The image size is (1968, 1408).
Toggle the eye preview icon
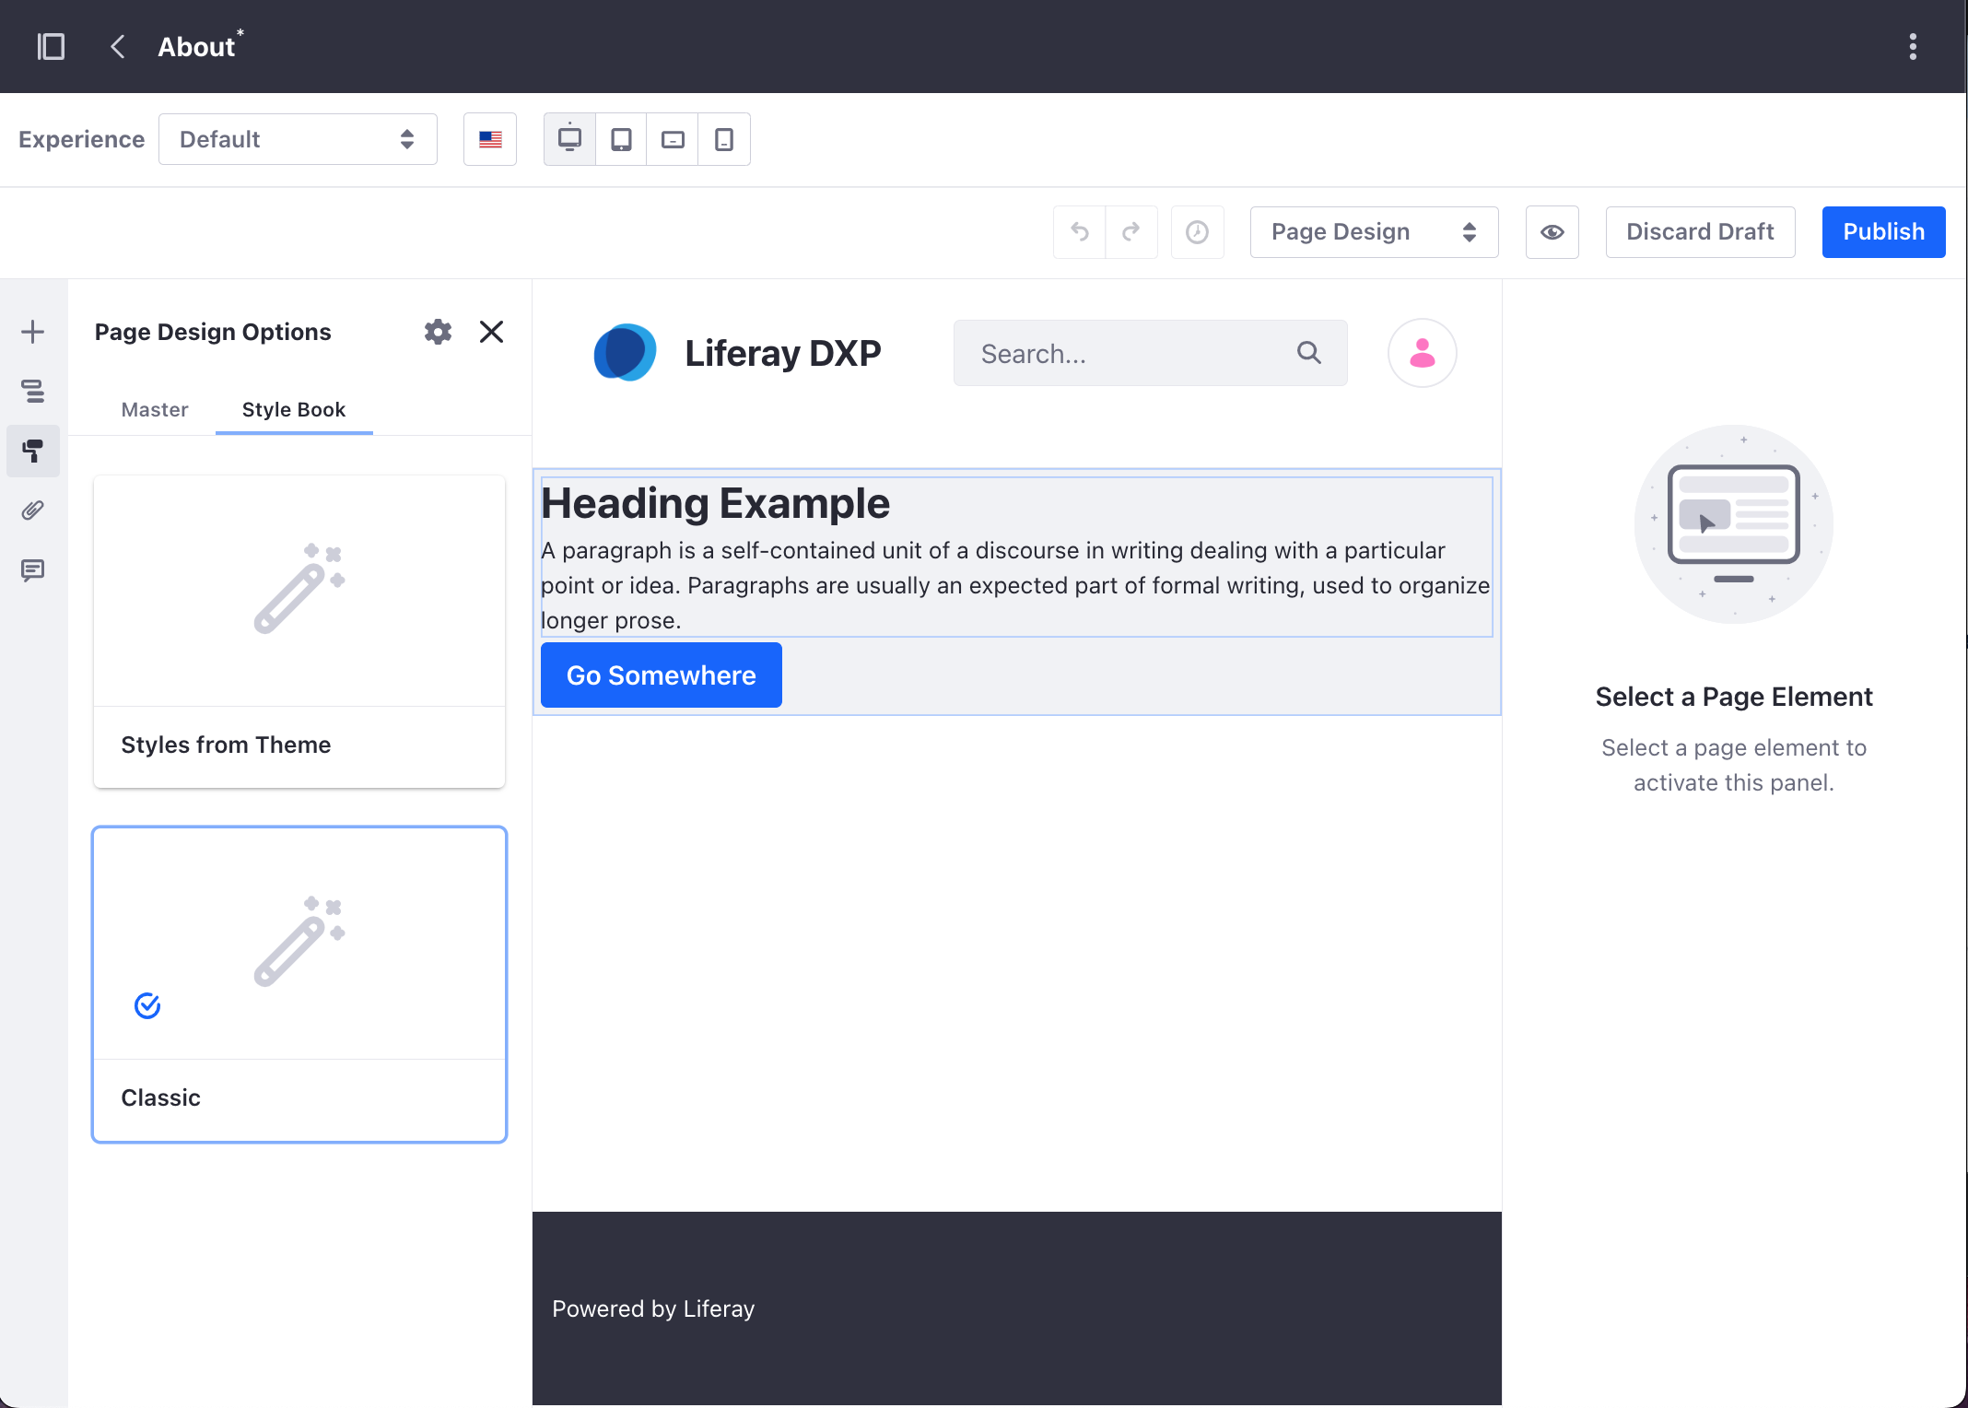[1552, 231]
